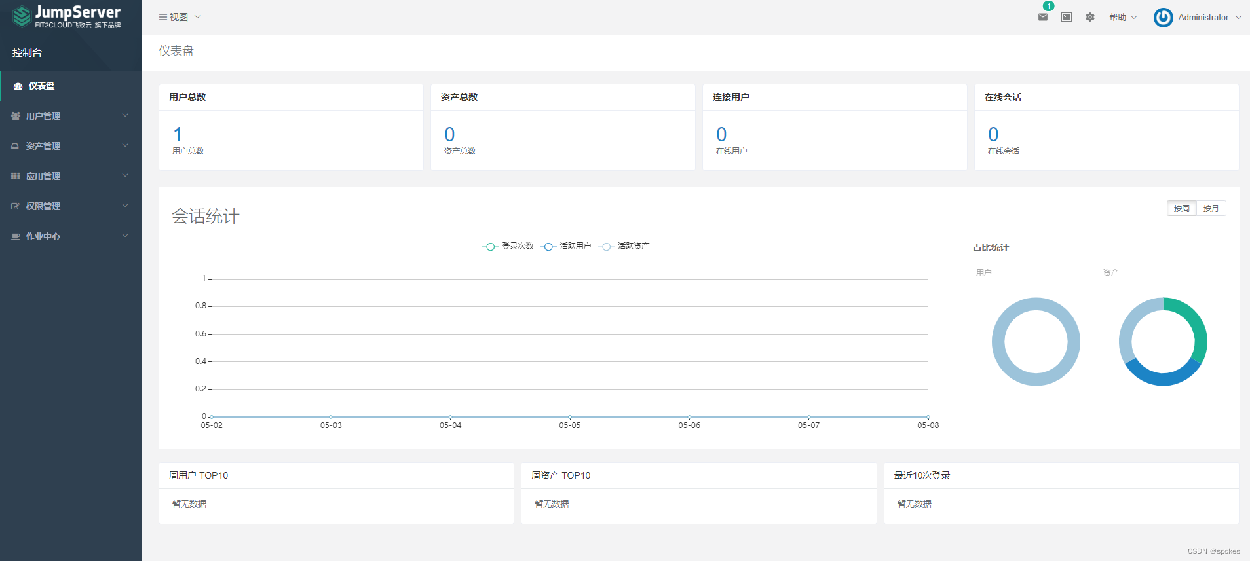Expand the 资产管理 chevron
The width and height of the screenshot is (1250, 561).
[x=125, y=145]
